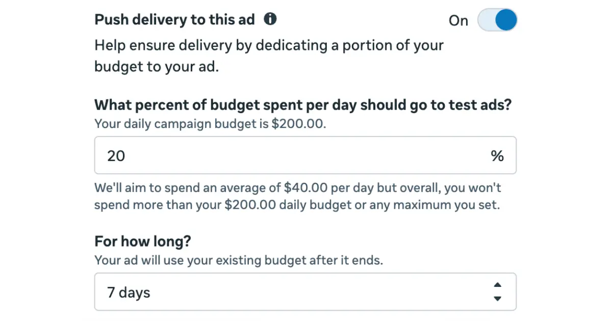Click the "20" value in percent field
612x321 pixels.
point(116,156)
